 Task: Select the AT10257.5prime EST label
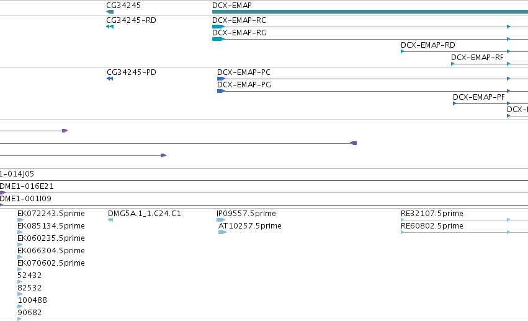(250, 226)
